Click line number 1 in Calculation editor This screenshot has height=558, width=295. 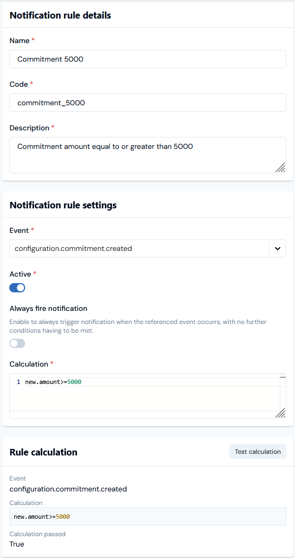[x=18, y=382]
